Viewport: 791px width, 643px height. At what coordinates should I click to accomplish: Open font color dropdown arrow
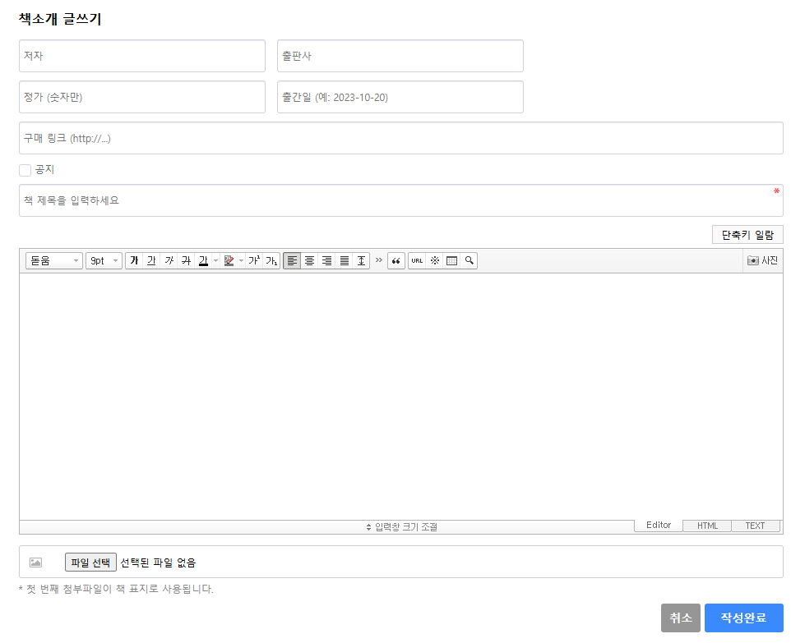(x=216, y=260)
